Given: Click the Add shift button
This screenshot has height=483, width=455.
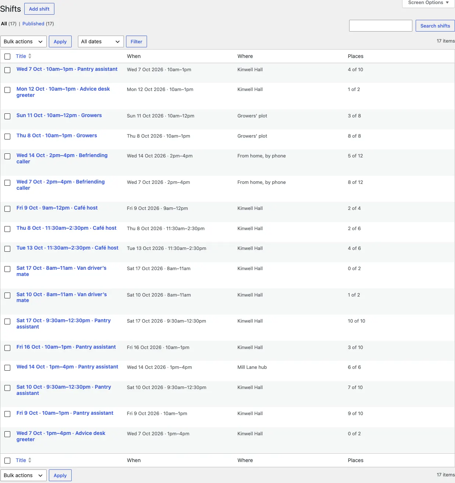Looking at the screenshot, I should [x=39, y=9].
